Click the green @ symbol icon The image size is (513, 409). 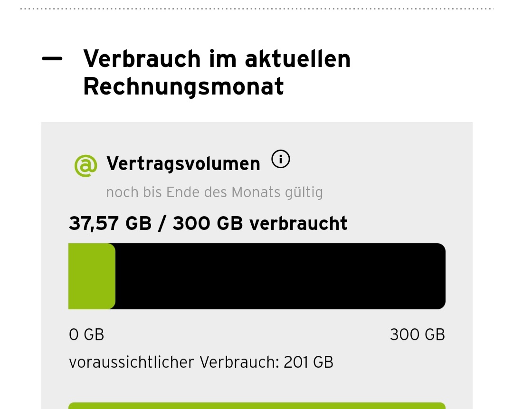pyautogui.click(x=86, y=165)
